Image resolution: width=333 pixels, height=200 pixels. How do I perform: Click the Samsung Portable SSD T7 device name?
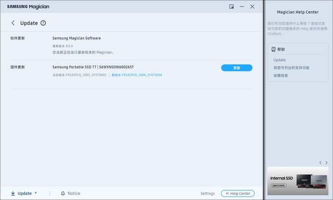coord(93,67)
